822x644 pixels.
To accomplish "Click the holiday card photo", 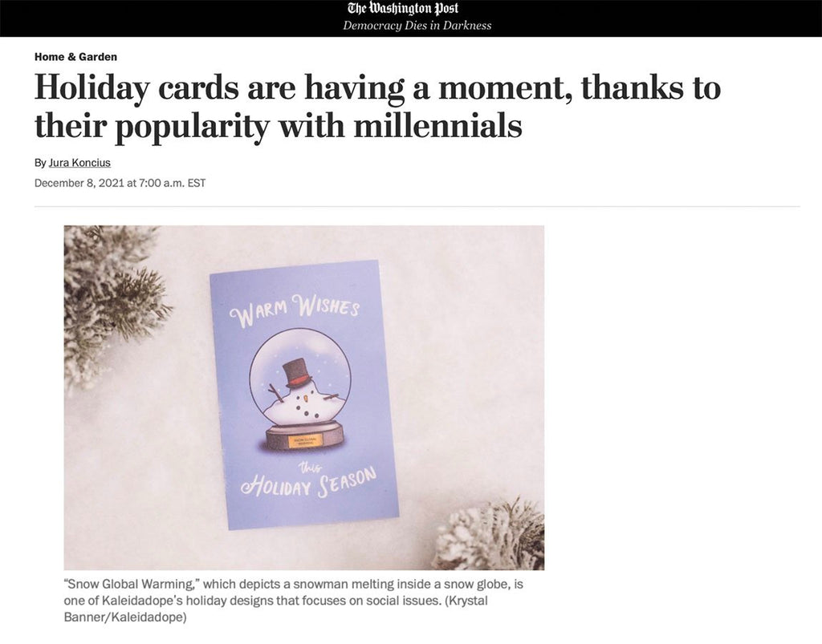I will pyautogui.click(x=304, y=398).
